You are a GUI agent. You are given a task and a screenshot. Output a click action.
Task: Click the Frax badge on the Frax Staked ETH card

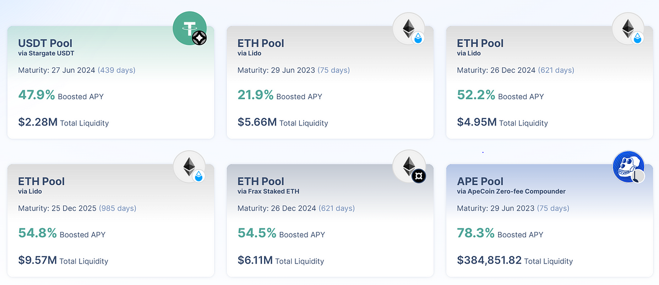point(418,176)
